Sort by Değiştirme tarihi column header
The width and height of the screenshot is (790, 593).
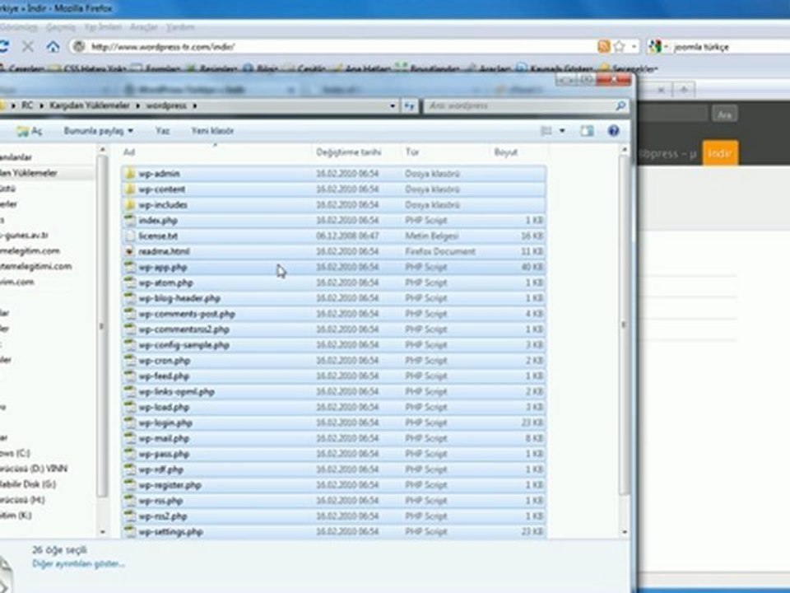coord(349,152)
